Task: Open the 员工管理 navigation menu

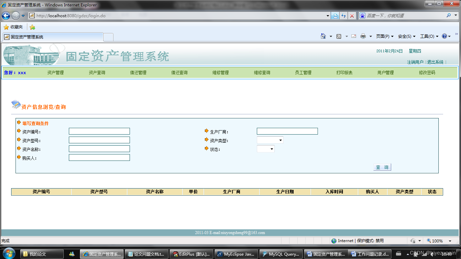Action: pos(303,73)
